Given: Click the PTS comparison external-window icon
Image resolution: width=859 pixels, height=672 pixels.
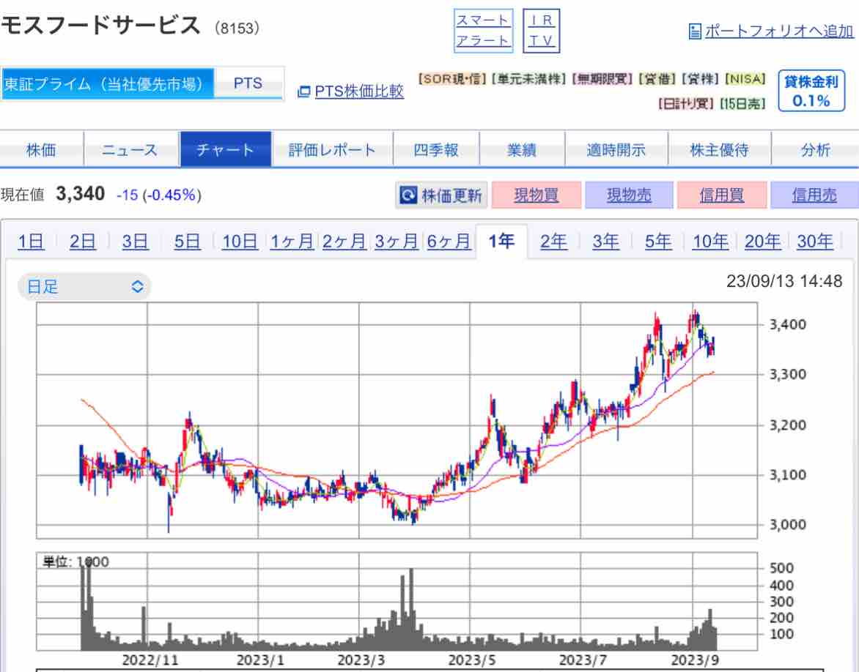Looking at the screenshot, I should tap(303, 92).
